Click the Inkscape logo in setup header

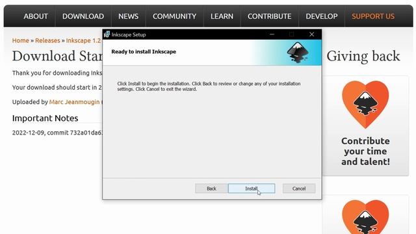tap(298, 52)
